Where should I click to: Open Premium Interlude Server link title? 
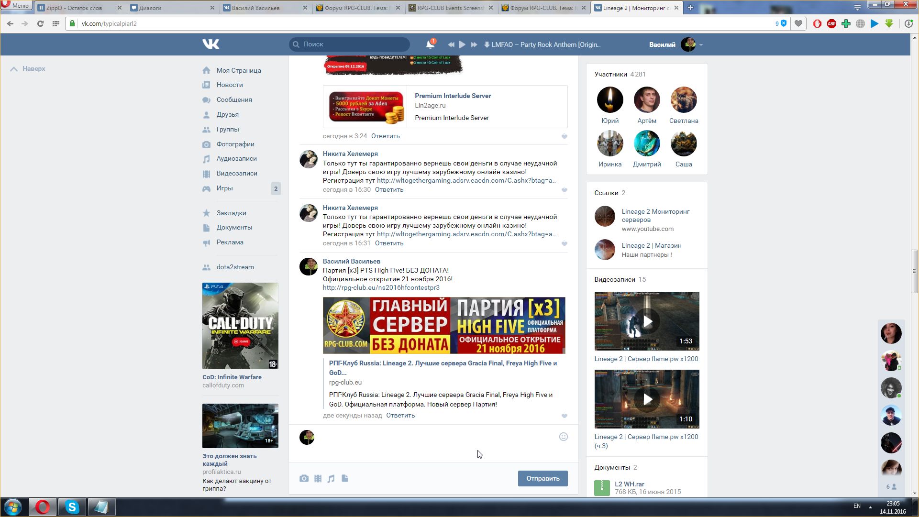pos(453,96)
